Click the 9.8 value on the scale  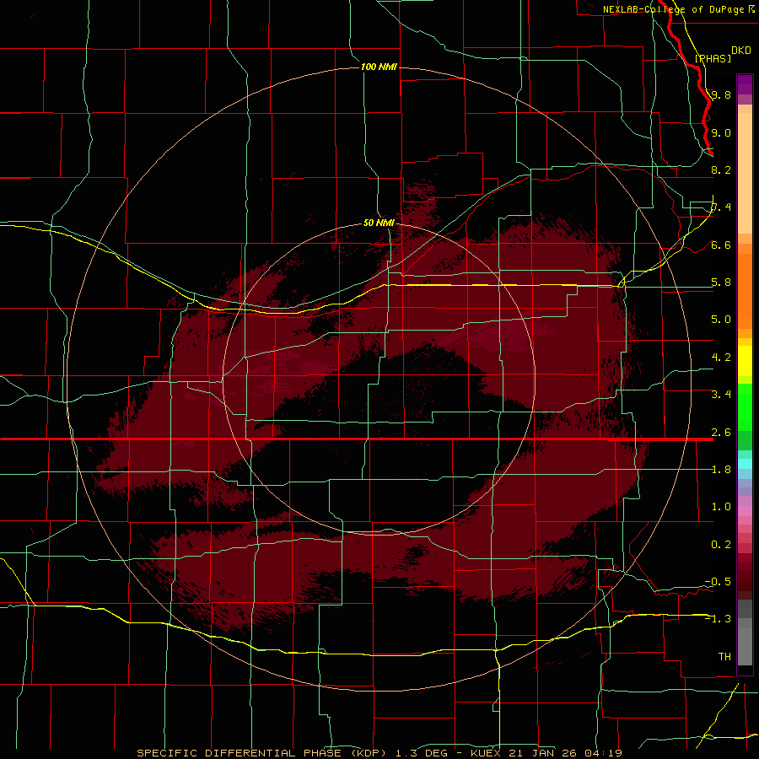721,94
